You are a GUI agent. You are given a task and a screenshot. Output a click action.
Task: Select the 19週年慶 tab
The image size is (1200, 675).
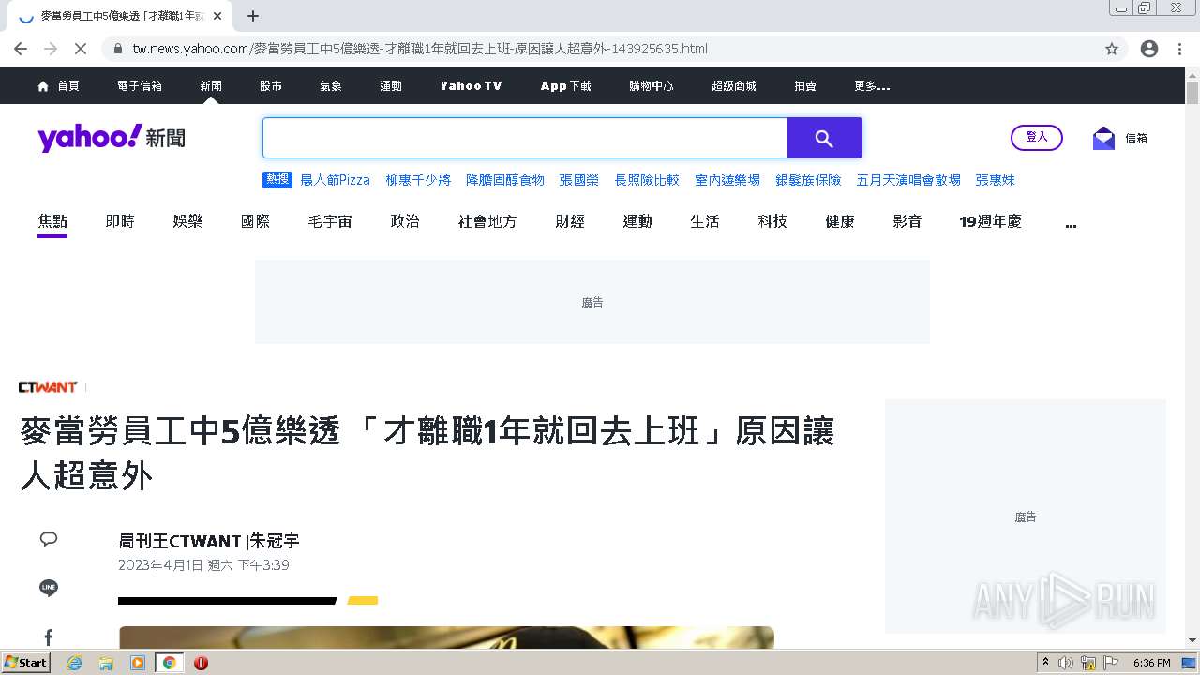click(x=990, y=222)
